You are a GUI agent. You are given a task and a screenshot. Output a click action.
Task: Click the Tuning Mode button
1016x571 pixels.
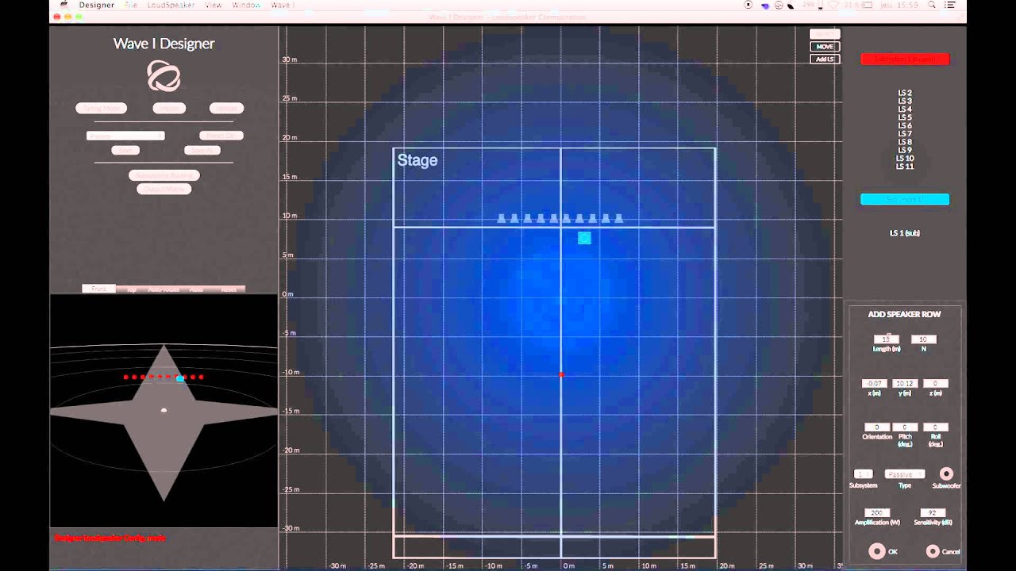(x=101, y=108)
